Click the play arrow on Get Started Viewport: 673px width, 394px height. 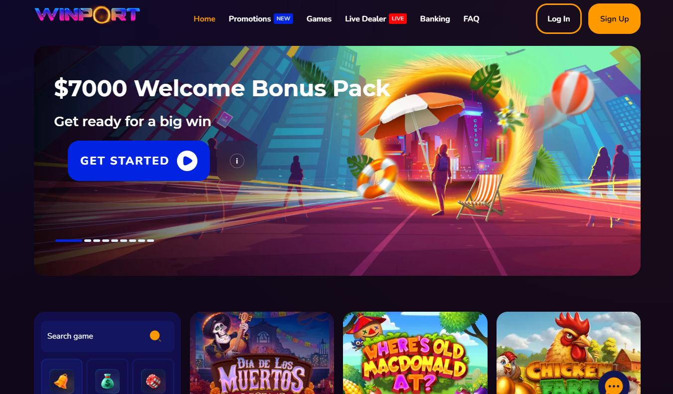[x=187, y=161]
